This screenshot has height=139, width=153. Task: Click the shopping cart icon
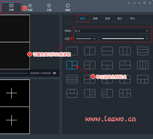[x=129, y=3]
